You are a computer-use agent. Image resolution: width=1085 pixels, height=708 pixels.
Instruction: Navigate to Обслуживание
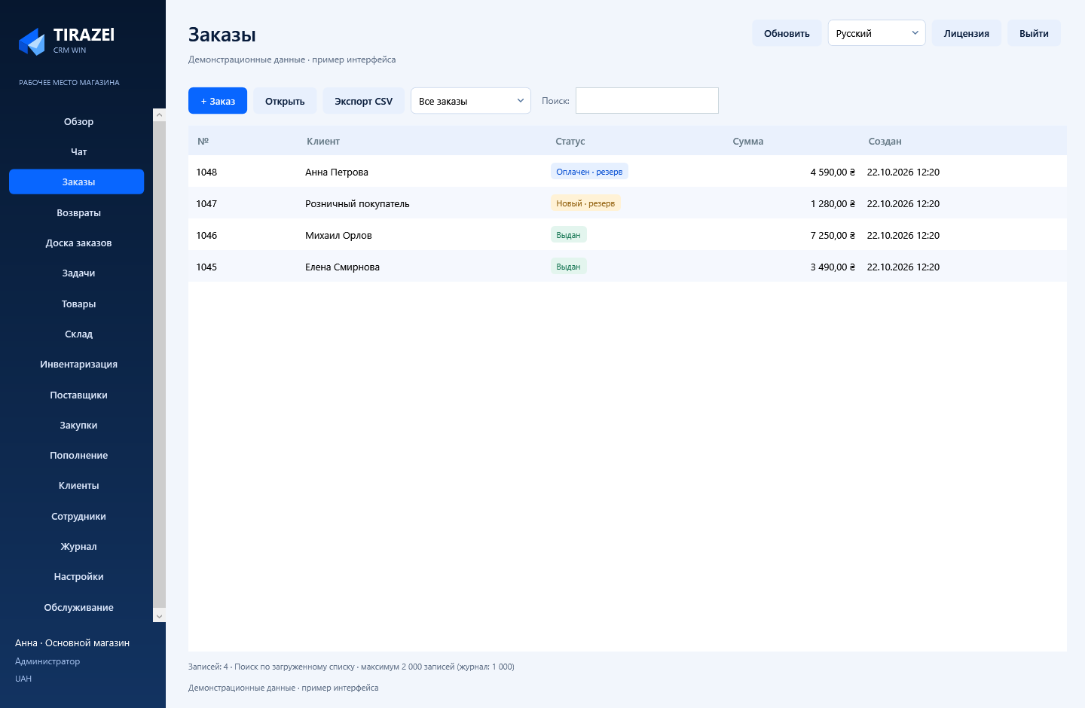click(78, 607)
